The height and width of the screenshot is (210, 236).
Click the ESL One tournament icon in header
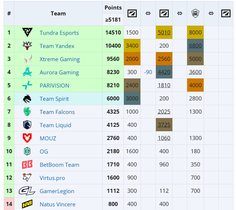(195, 13)
